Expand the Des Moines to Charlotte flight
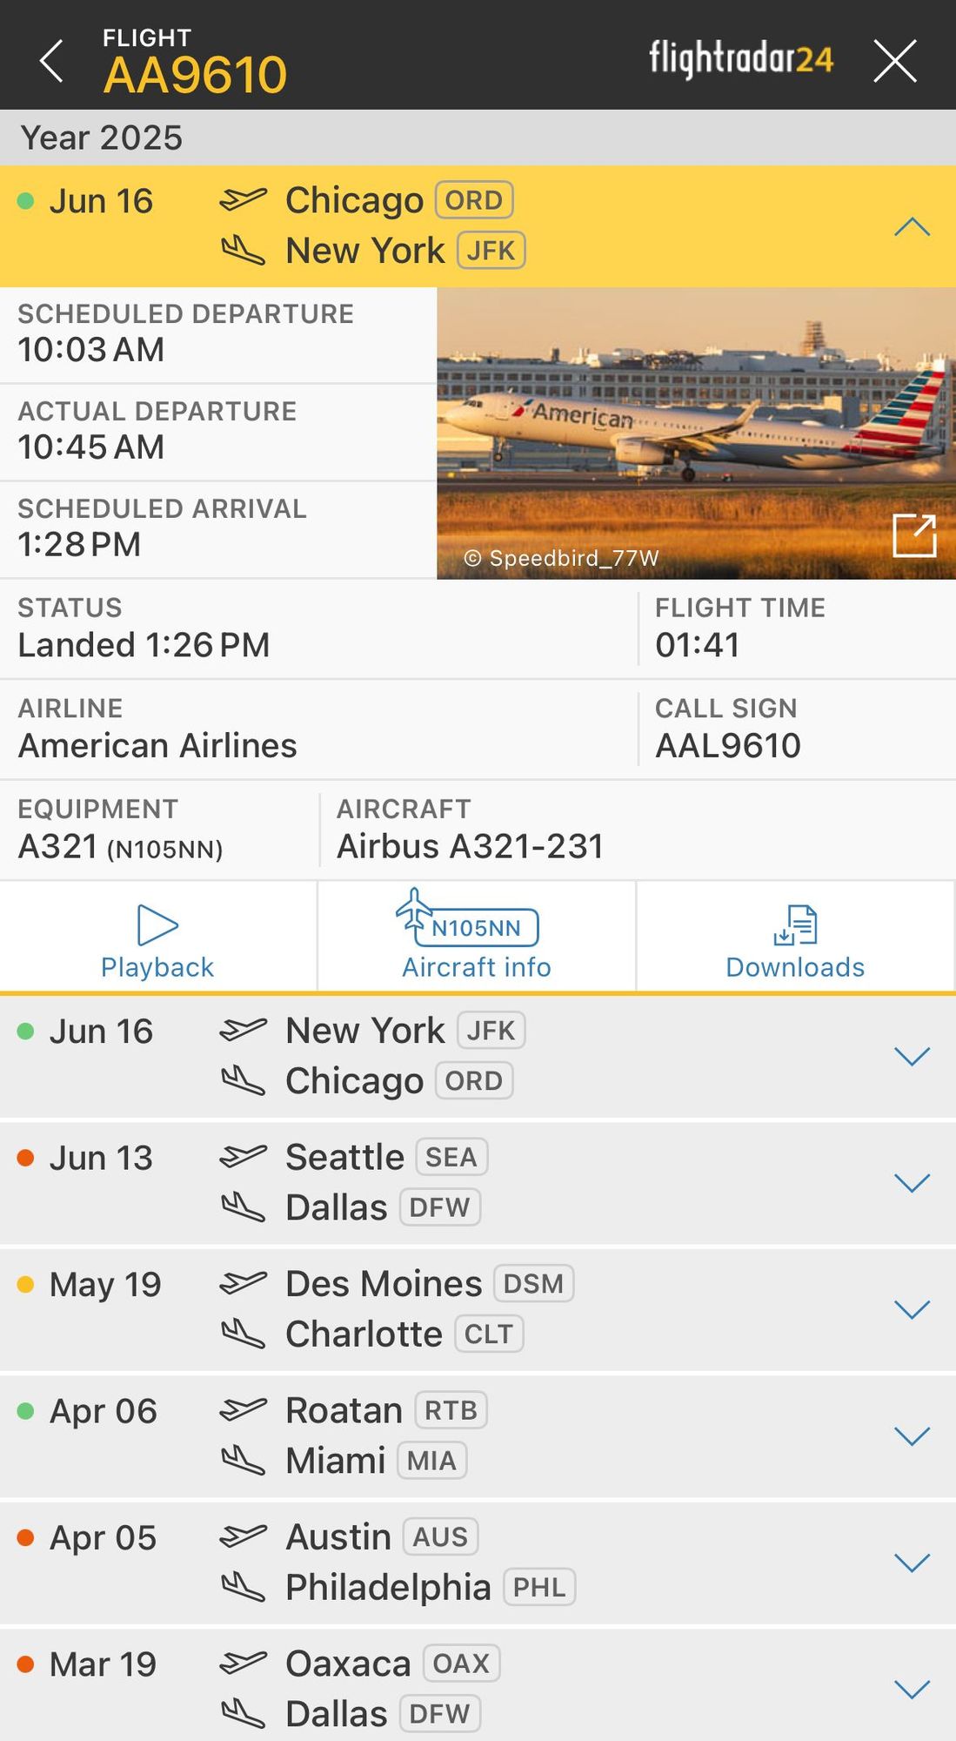956x1741 pixels. [912, 1309]
